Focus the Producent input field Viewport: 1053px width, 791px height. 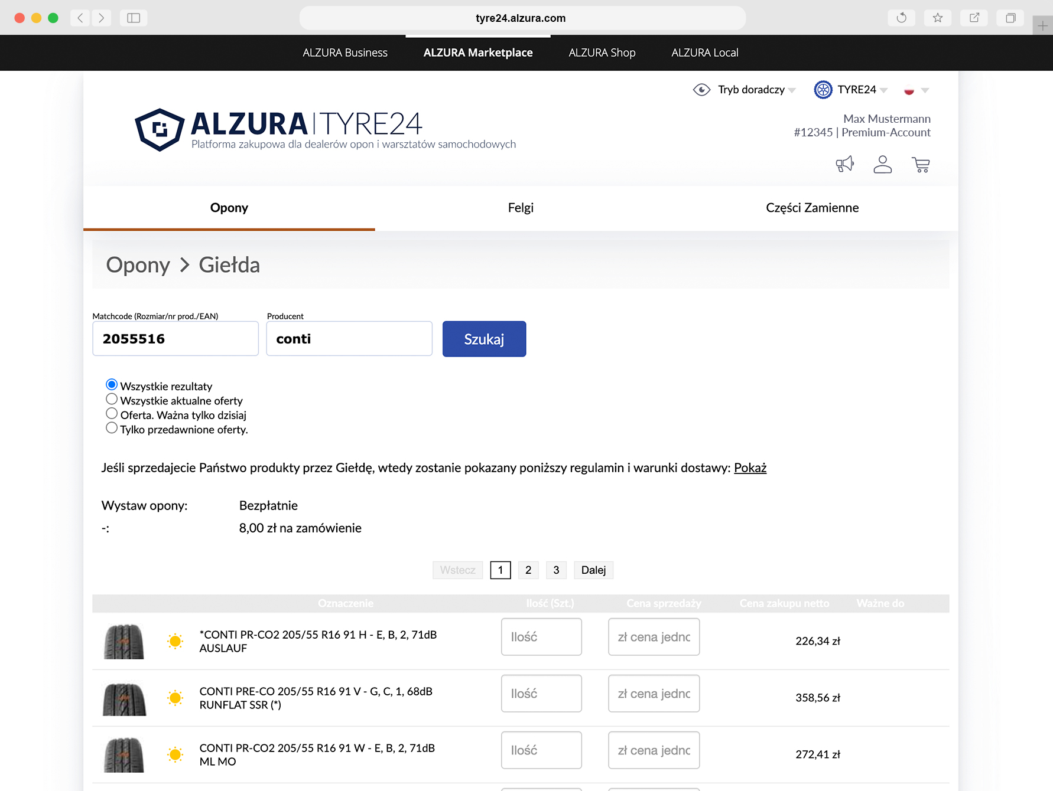pyautogui.click(x=349, y=339)
